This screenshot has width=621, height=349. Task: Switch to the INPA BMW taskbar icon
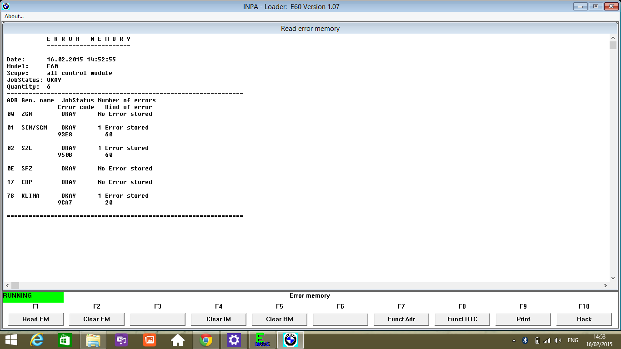click(290, 340)
